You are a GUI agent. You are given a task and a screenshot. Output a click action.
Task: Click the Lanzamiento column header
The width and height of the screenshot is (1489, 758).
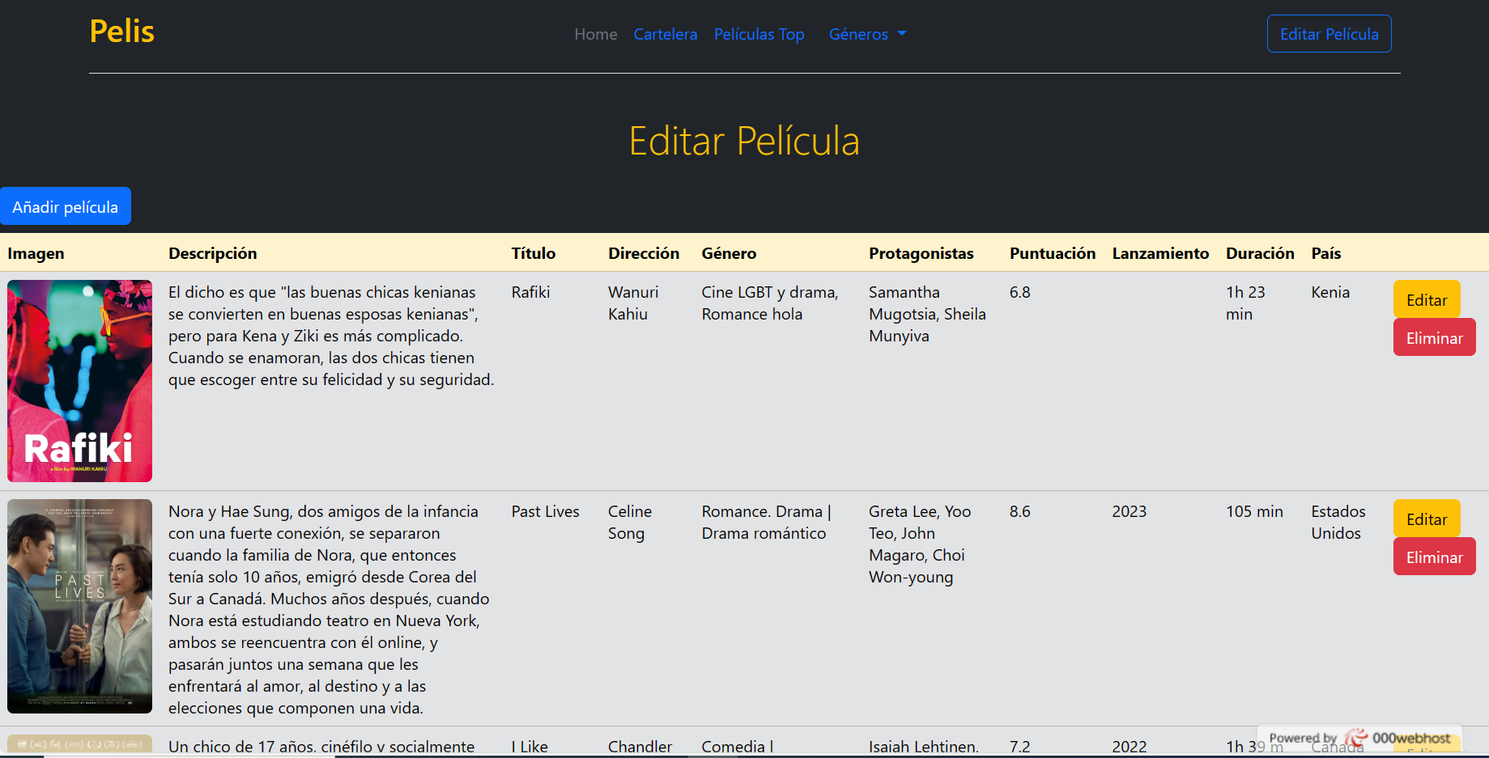[x=1160, y=253]
